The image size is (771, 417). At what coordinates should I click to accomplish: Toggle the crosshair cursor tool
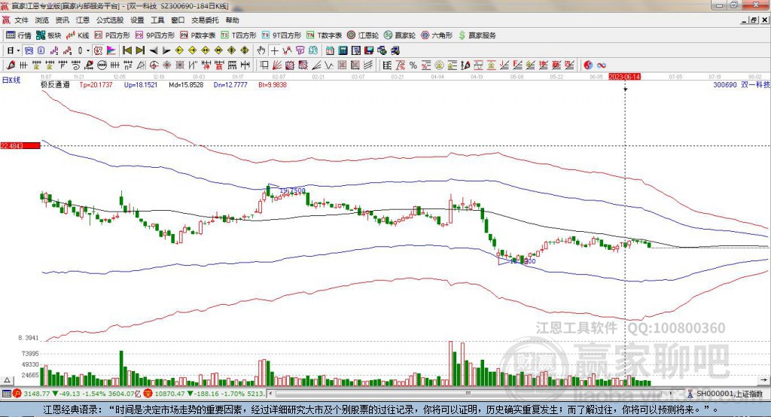tap(275, 50)
